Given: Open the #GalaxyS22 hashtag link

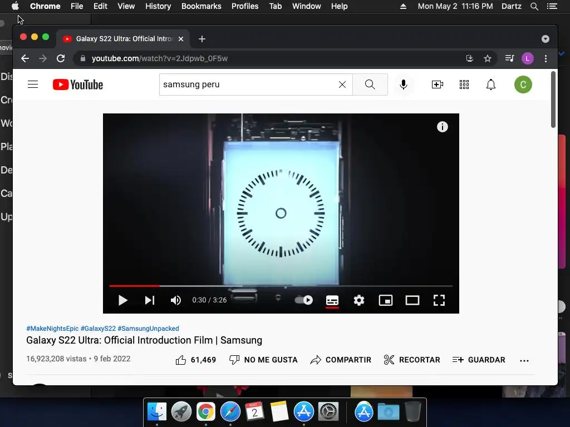Looking at the screenshot, I should click(98, 329).
